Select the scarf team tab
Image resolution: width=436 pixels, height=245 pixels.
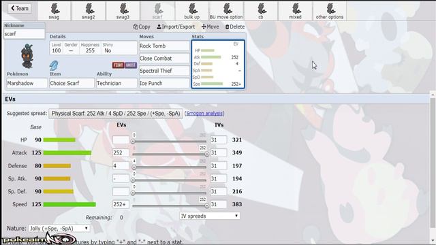click(157, 11)
